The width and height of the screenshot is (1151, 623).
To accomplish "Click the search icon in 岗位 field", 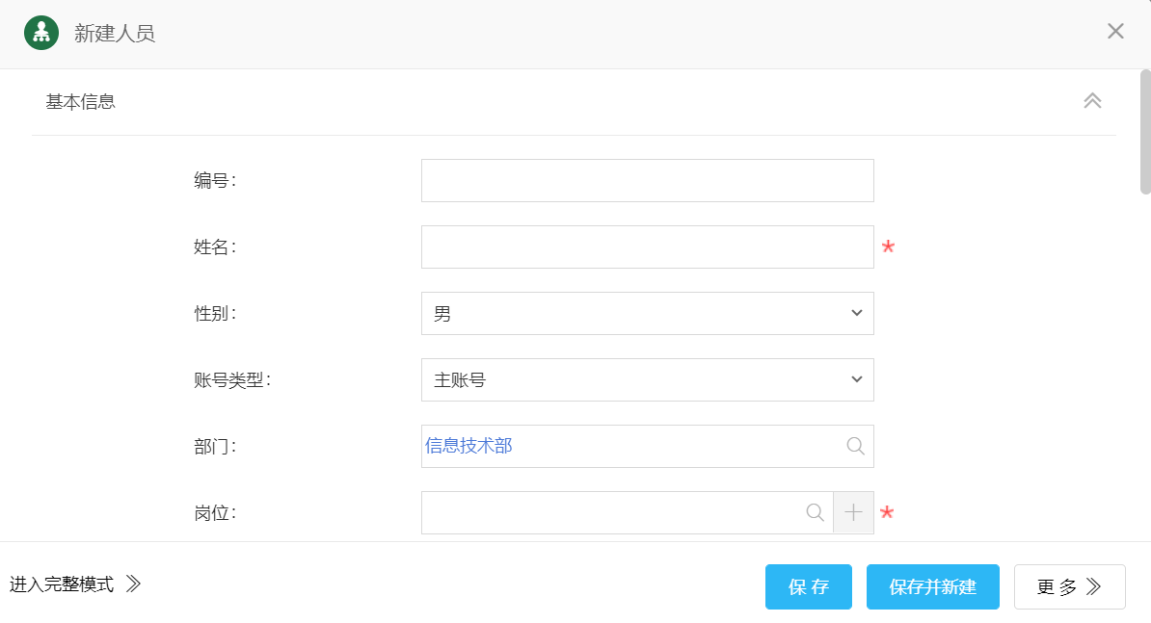I will coord(815,512).
